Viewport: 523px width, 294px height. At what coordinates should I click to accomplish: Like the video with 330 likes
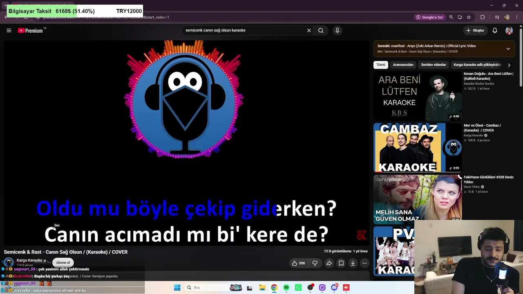pos(298,263)
